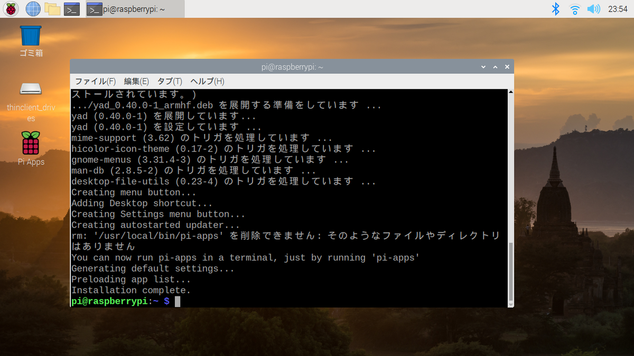Click the Wi-Fi status icon

(x=575, y=8)
